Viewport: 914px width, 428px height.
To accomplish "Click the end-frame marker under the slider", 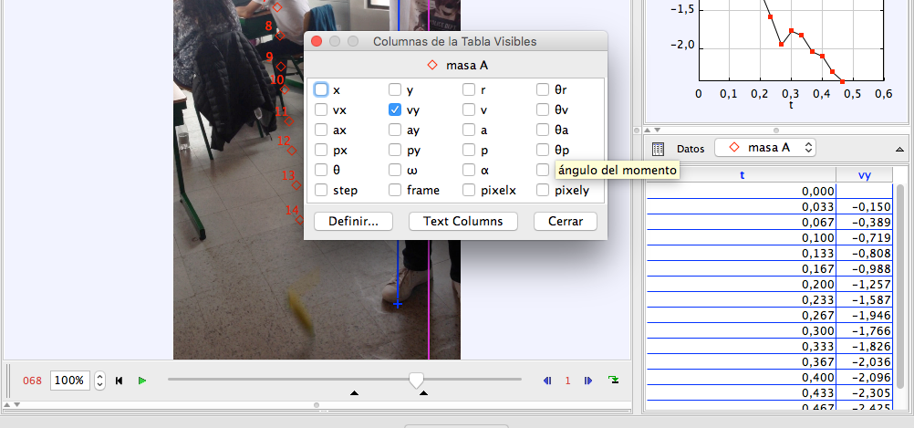I will pyautogui.click(x=424, y=393).
